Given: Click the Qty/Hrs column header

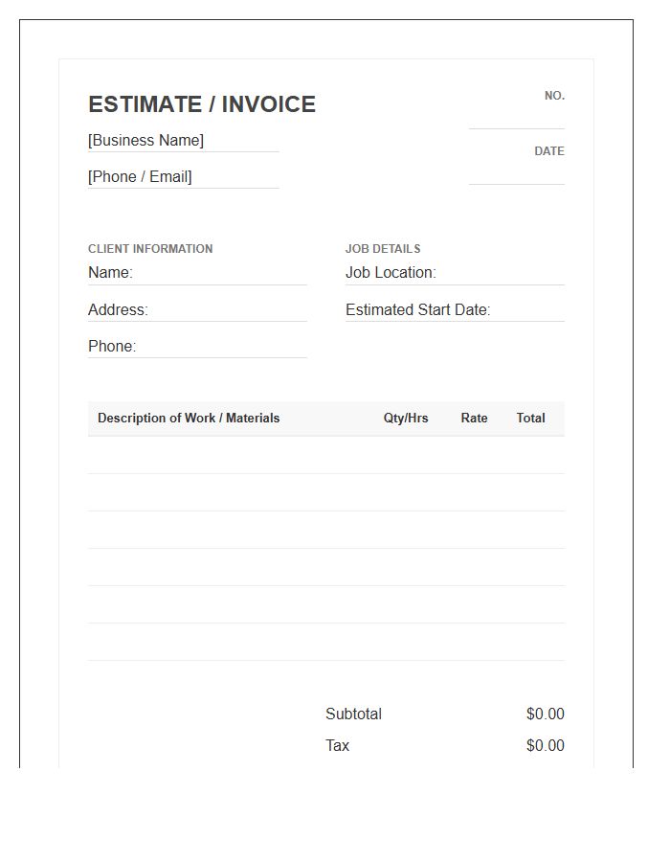Looking at the screenshot, I should [406, 418].
